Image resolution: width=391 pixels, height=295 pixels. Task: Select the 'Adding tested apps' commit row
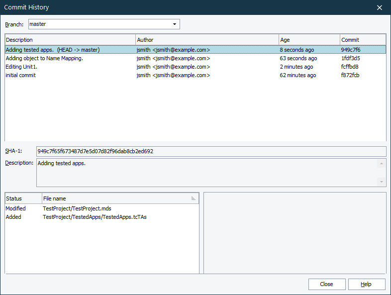click(52, 50)
